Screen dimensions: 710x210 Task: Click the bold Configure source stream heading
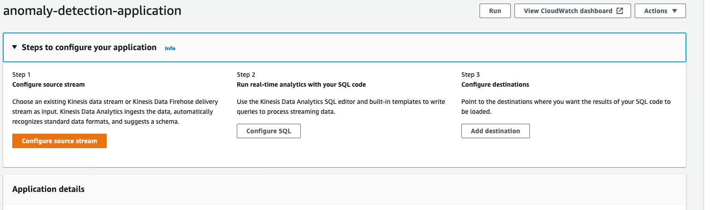click(x=49, y=84)
